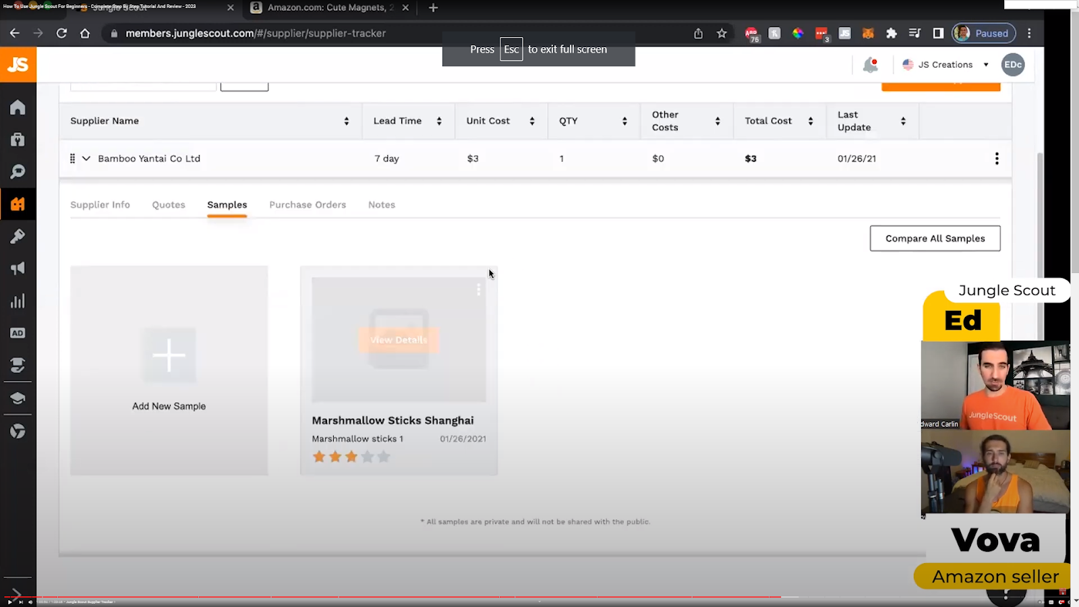Sort by the Total Cost column
Image resolution: width=1079 pixels, height=607 pixels.
tap(811, 121)
